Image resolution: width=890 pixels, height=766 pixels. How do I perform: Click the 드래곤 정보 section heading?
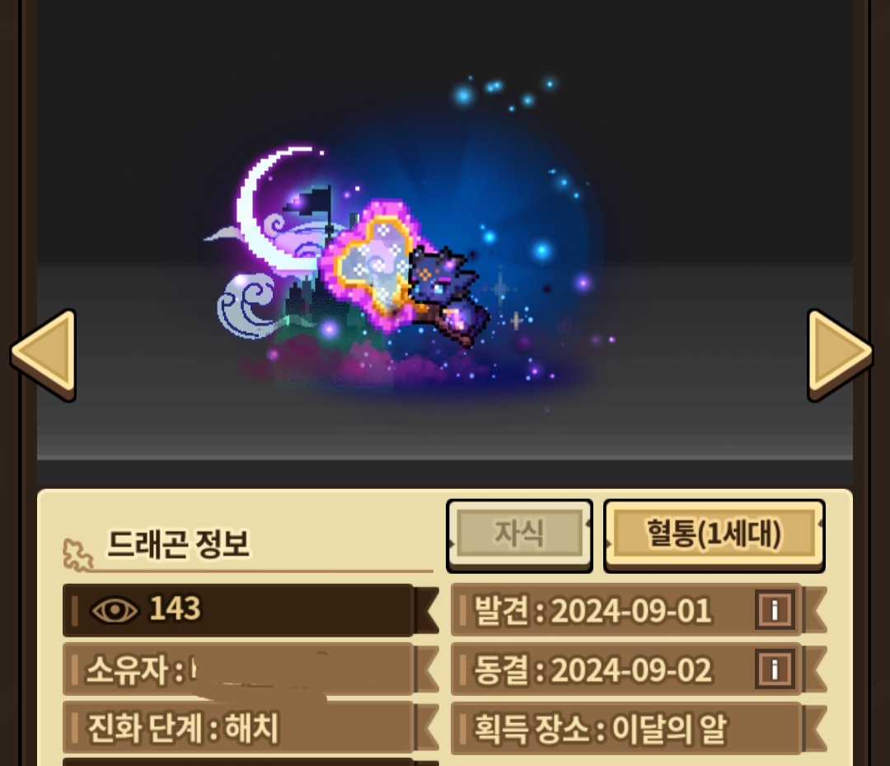178,543
